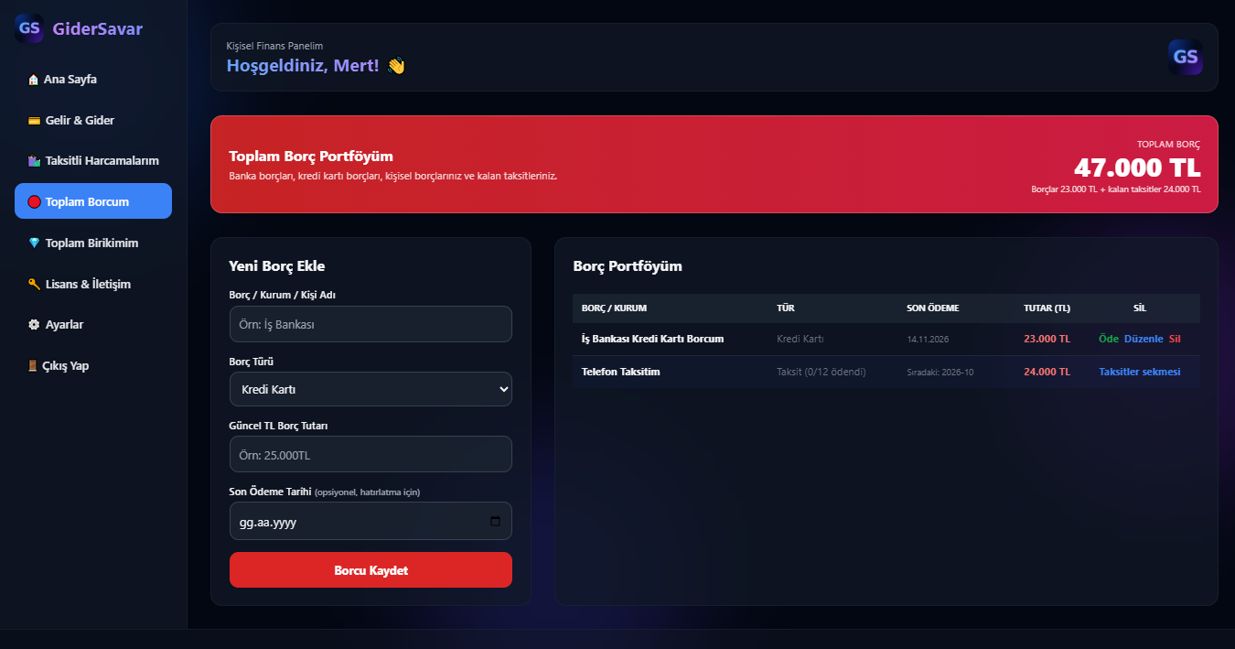Viewport: 1235px width, 649px height.
Task: Click the 24.000 TL amount cell
Action: coord(1047,372)
